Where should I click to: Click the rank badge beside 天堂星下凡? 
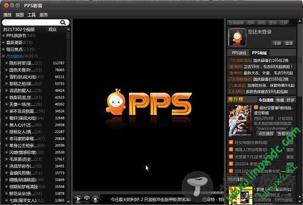pyautogui.click(x=231, y=156)
